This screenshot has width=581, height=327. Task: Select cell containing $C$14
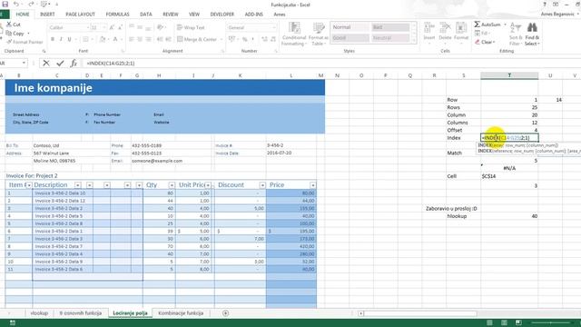click(x=509, y=176)
